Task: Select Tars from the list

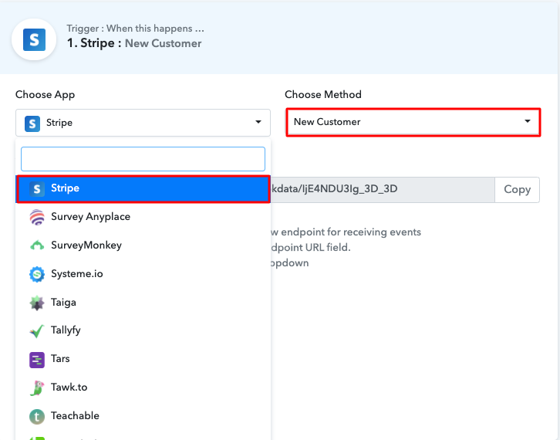Action: click(x=143, y=359)
